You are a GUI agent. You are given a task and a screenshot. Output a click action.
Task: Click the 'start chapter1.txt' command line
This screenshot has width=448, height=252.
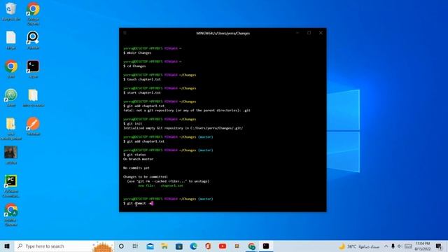coord(142,92)
